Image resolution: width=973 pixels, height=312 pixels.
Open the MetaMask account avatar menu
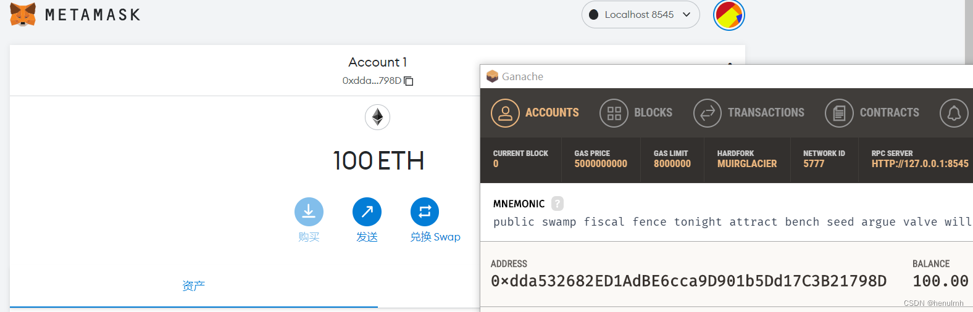pos(729,15)
